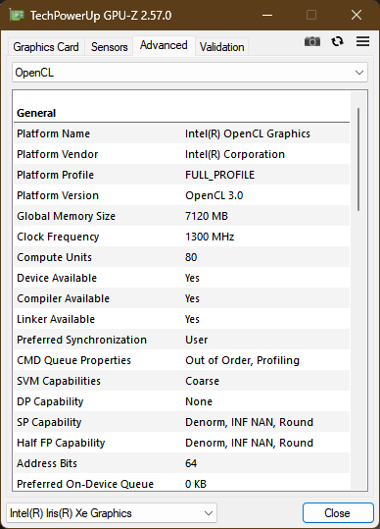Click the 7120 MB value
The width and height of the screenshot is (380, 529).
(x=207, y=216)
